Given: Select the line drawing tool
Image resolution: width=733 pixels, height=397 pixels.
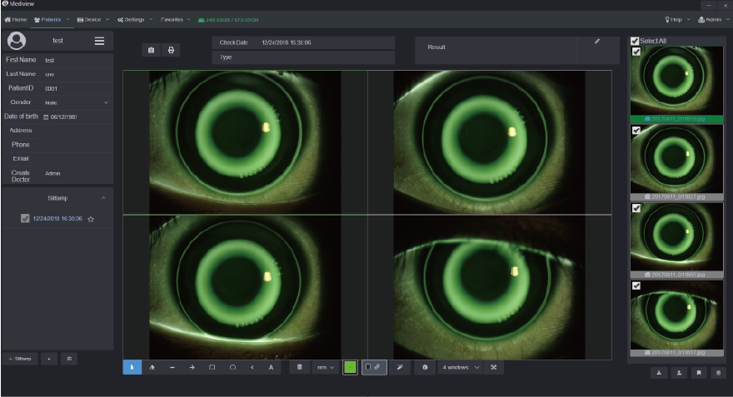Looking at the screenshot, I should 172,367.
